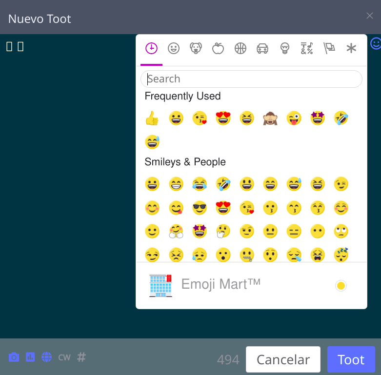
Task: Toggle the emoji picker smiley button
Action: pos(376,43)
